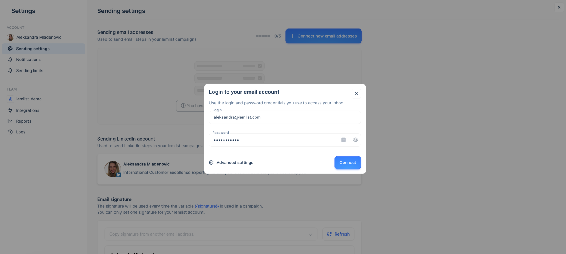Dismiss the login dialog with its X

tap(356, 94)
